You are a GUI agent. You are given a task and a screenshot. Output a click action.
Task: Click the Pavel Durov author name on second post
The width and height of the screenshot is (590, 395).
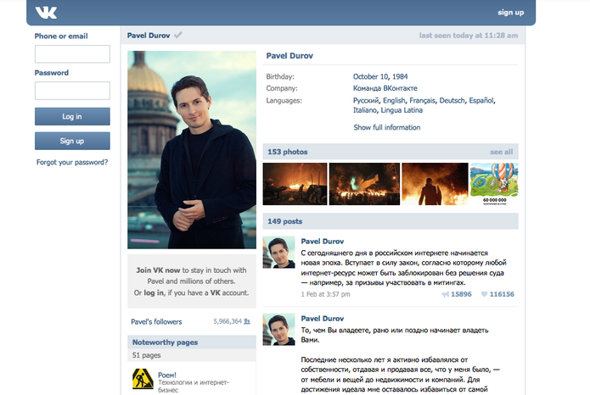pyautogui.click(x=323, y=319)
